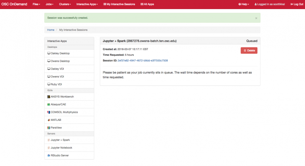Click the RStudio Server icon
Viewport: 305px width, 166px height.
(49, 155)
